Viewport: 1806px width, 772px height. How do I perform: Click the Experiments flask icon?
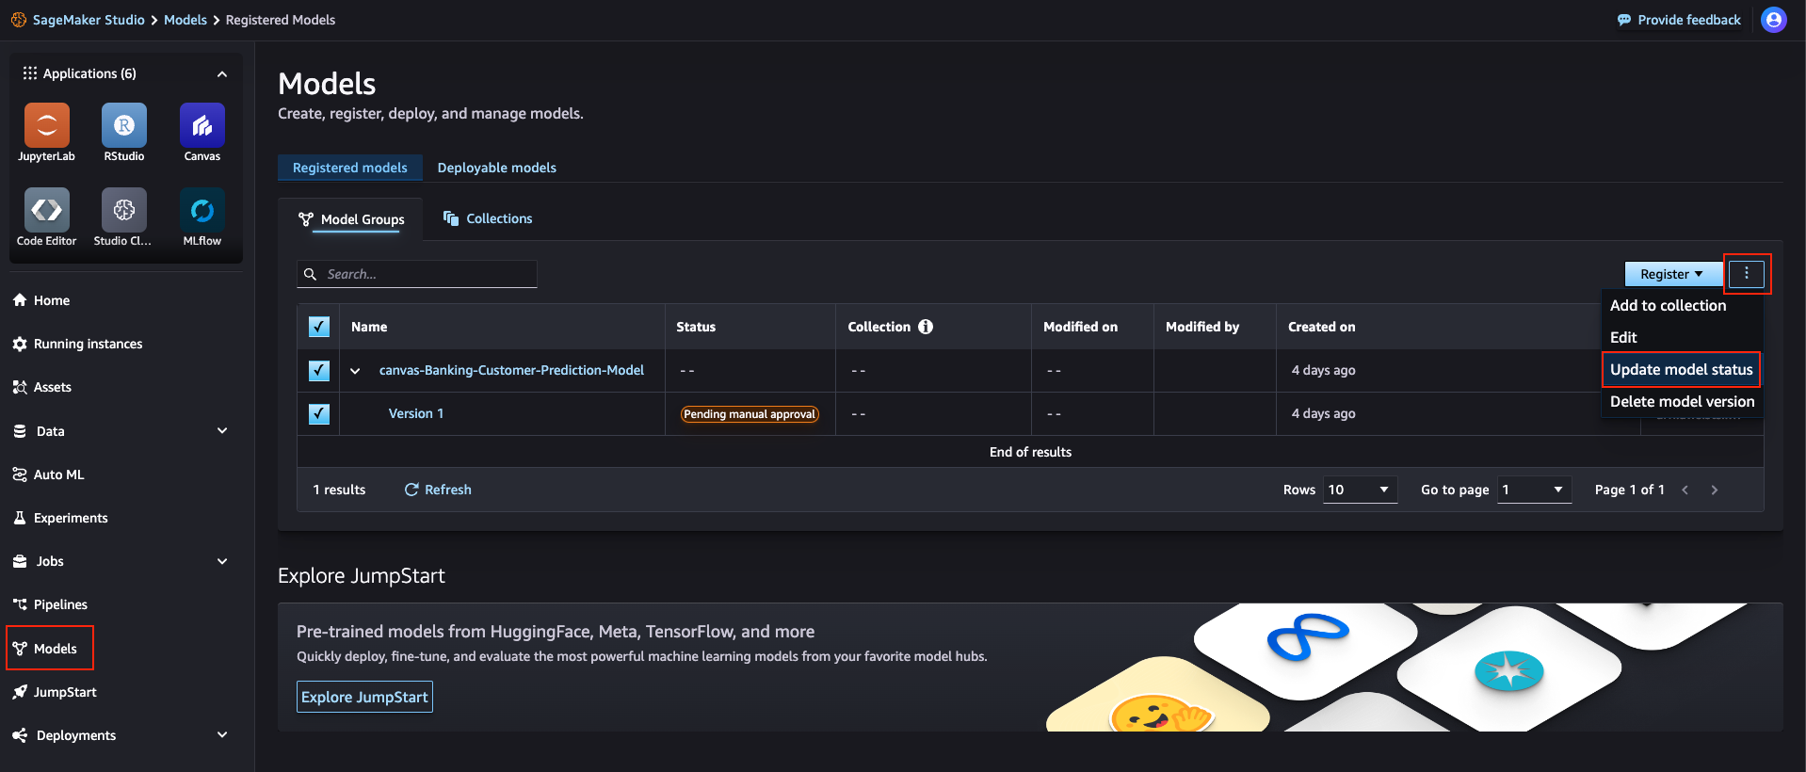click(x=20, y=518)
